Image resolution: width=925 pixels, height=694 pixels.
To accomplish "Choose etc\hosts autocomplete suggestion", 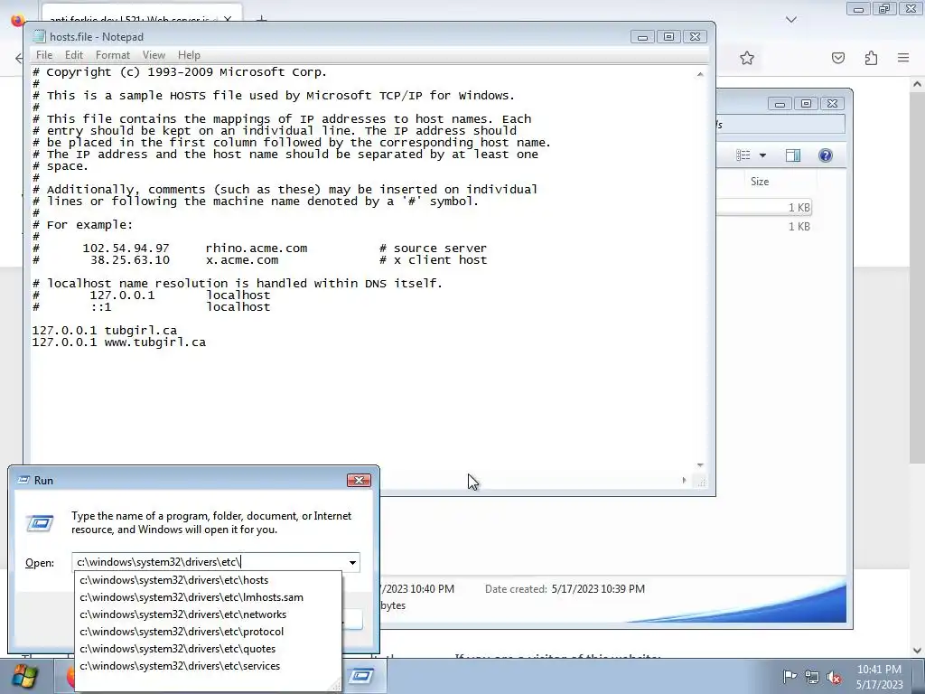I will point(209,580).
